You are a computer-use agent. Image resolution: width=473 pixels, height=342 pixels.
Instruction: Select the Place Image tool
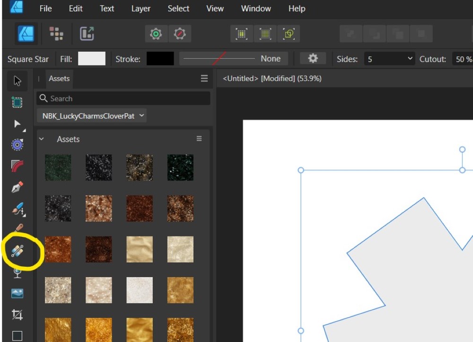tap(17, 293)
